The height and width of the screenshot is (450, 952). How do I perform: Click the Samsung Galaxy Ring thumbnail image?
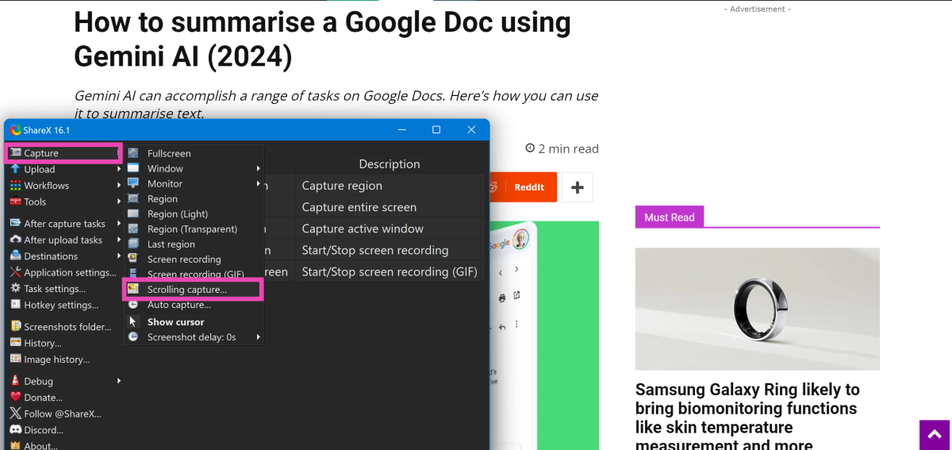click(757, 309)
